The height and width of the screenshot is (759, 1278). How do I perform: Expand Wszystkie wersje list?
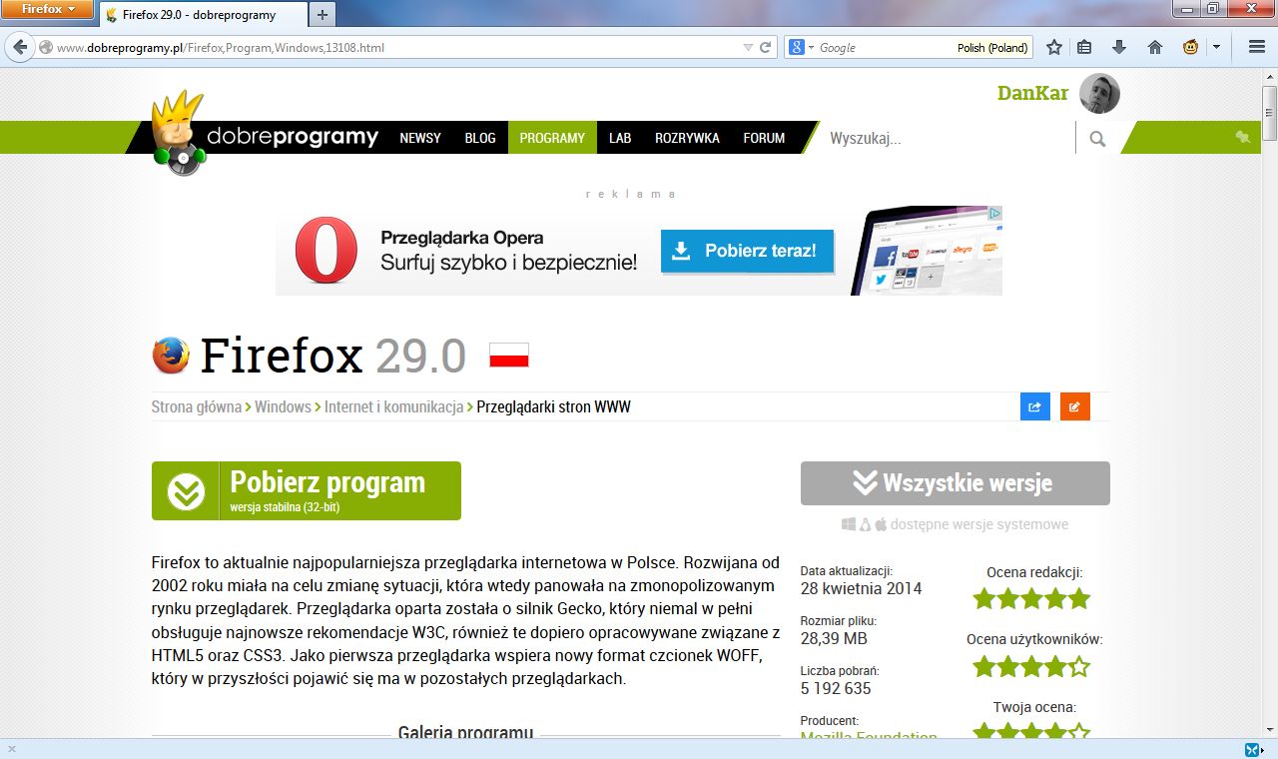pos(955,482)
